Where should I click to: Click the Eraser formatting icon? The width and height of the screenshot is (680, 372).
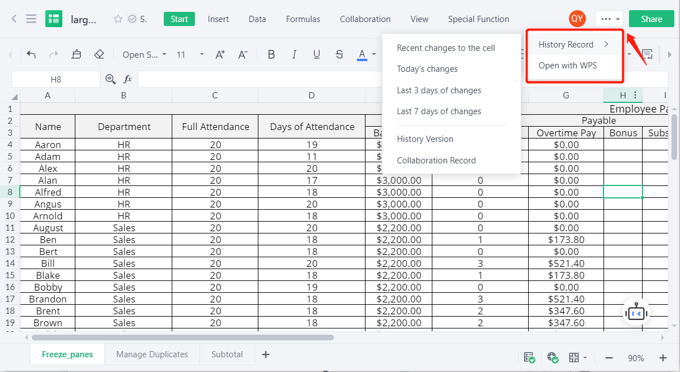(x=99, y=54)
